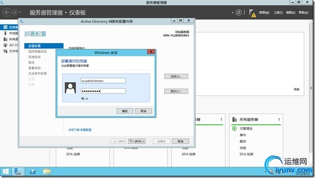
Task: Click the user avatar picture in credentials dialog
Action: 70,88
